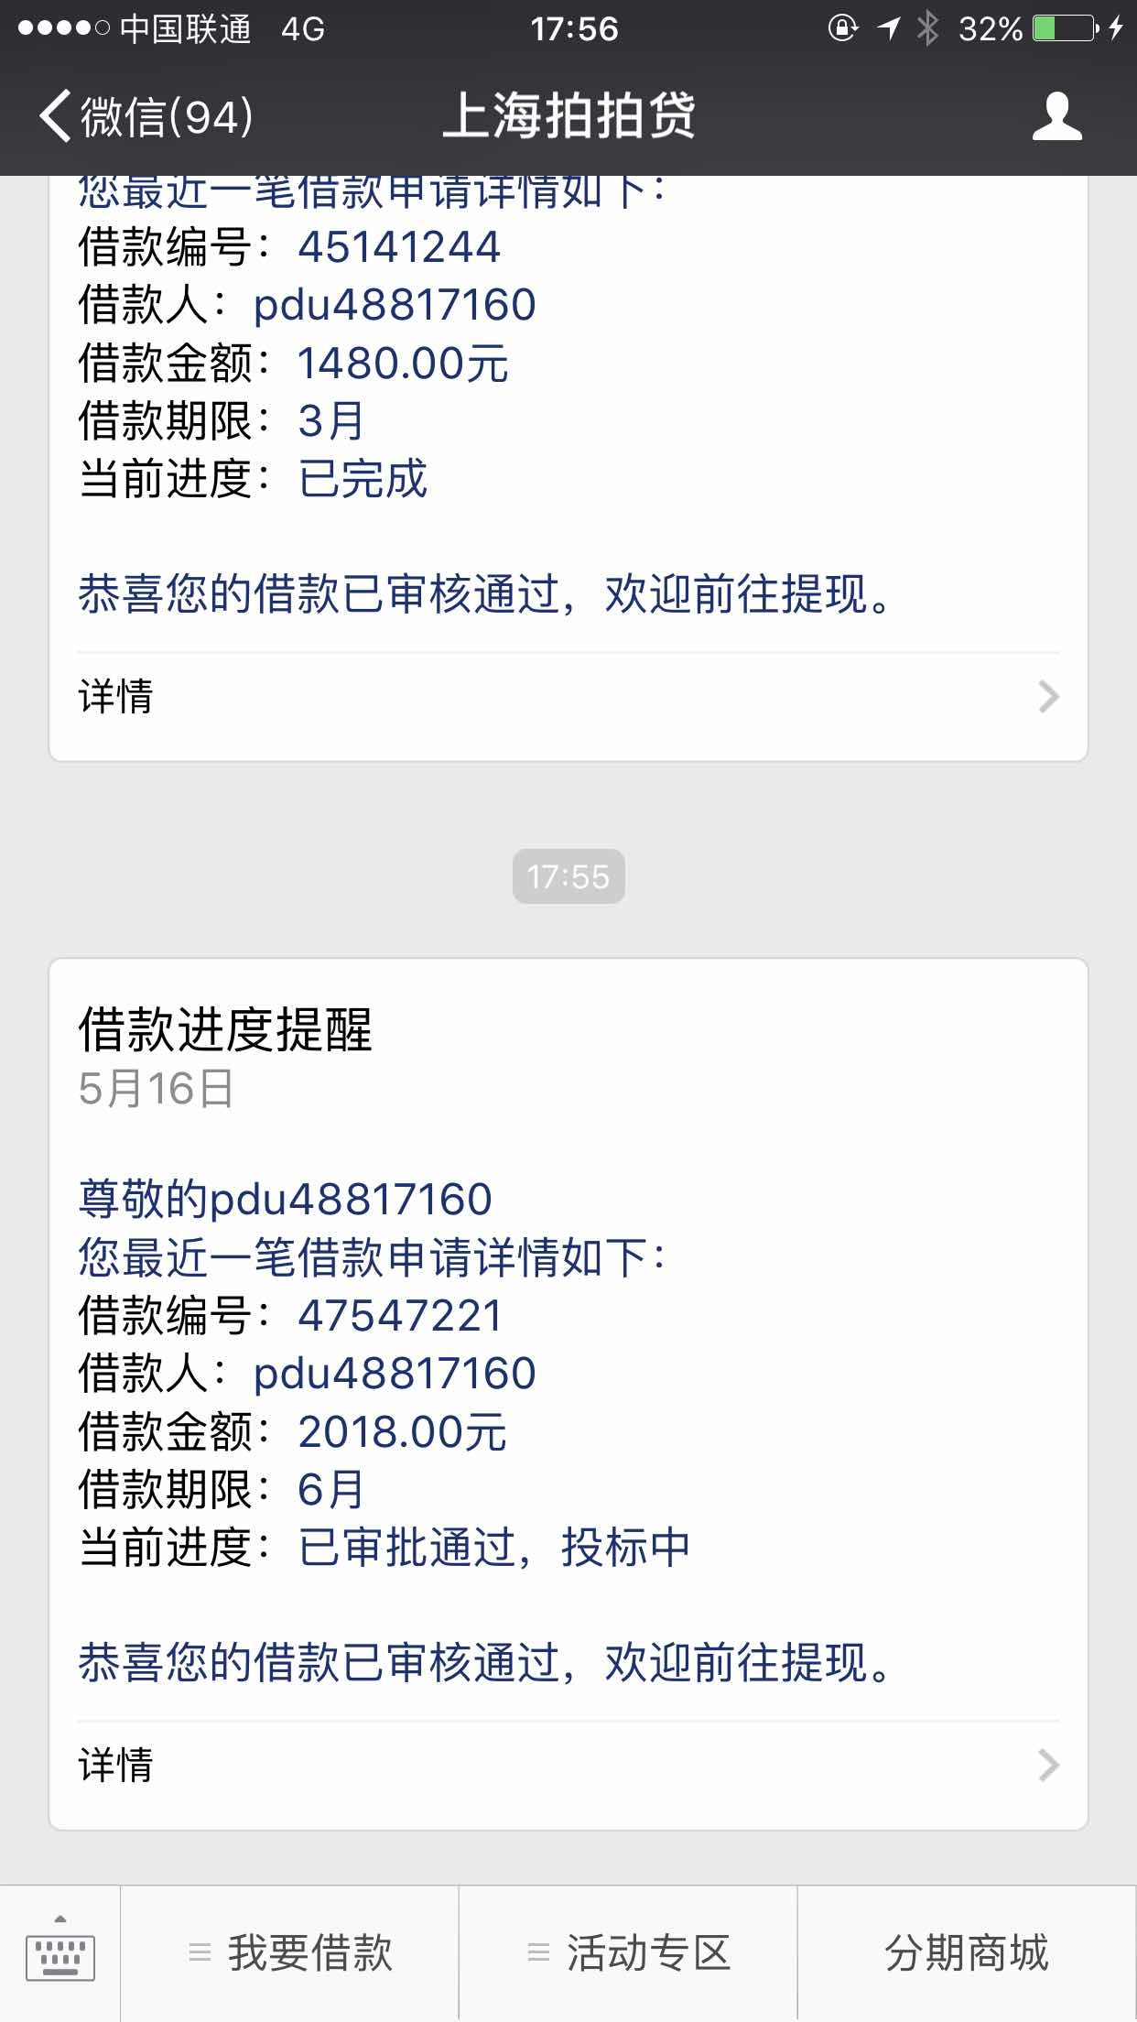Expand menu lines beside 我要借款
The width and height of the screenshot is (1137, 2022).
200,1952
